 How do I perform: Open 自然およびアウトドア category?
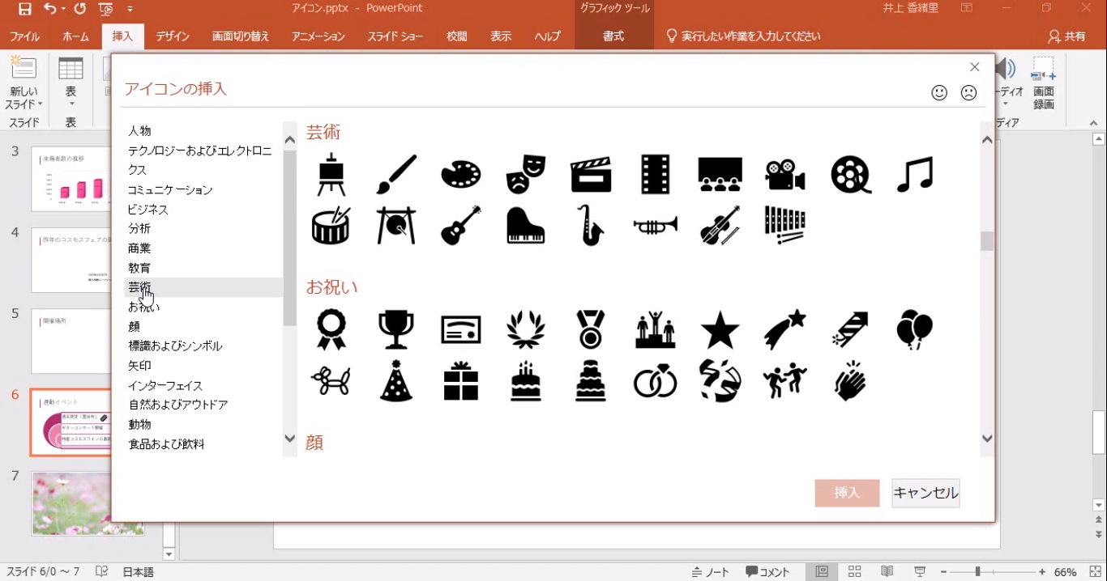click(x=178, y=405)
